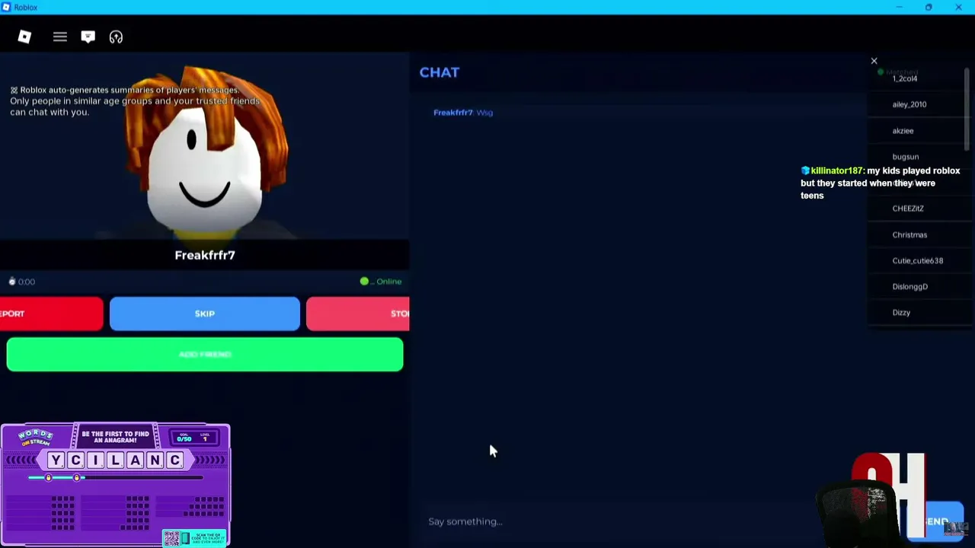Click the A letter tile

tap(135, 460)
